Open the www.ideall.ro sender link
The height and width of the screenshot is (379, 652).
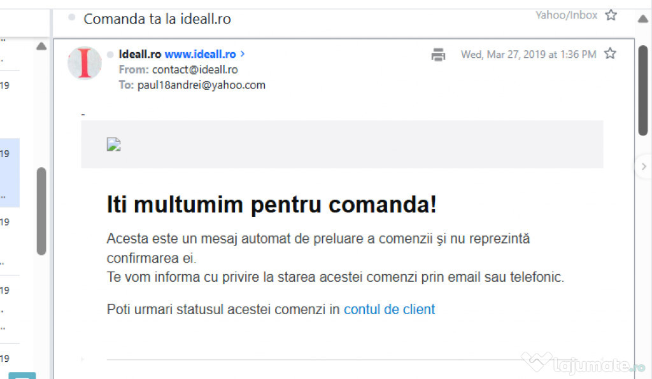(x=200, y=55)
